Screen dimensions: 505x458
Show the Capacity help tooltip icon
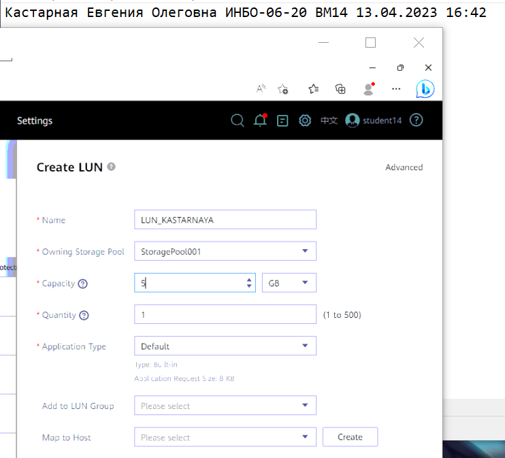[83, 284]
